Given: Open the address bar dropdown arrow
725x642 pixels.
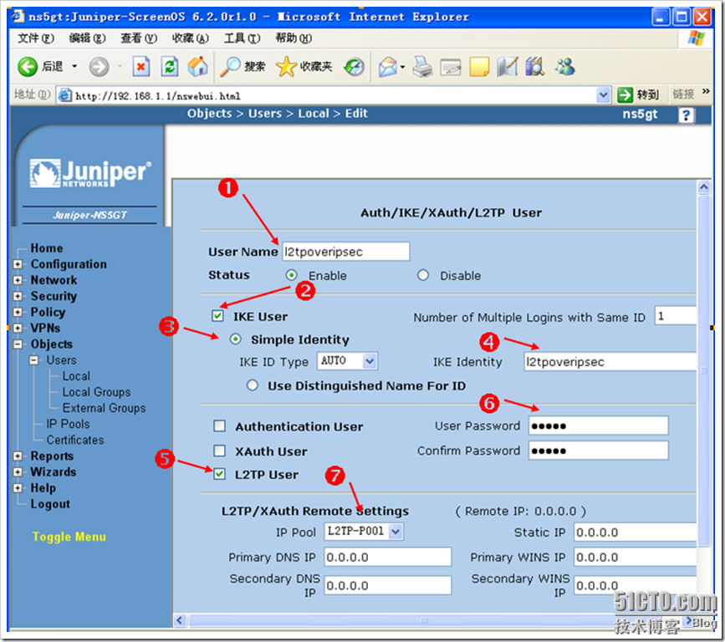Looking at the screenshot, I should (x=603, y=95).
